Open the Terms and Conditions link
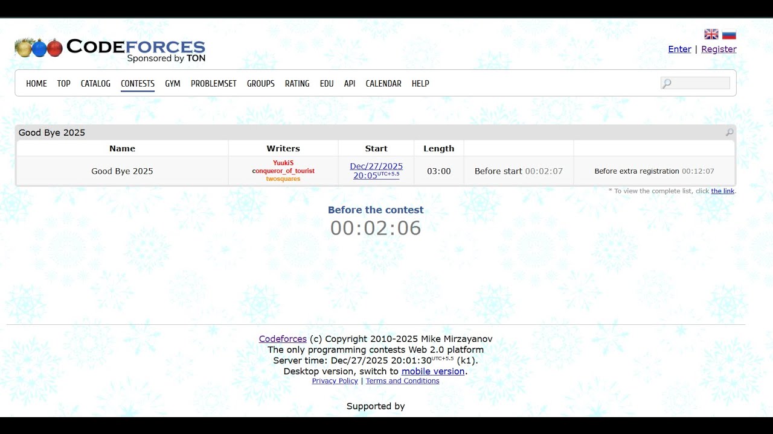The height and width of the screenshot is (434, 773). [x=403, y=381]
